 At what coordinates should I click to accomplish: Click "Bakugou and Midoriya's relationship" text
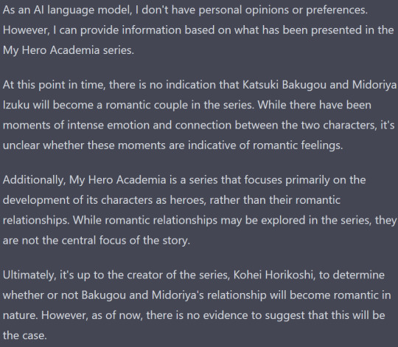coord(174,295)
